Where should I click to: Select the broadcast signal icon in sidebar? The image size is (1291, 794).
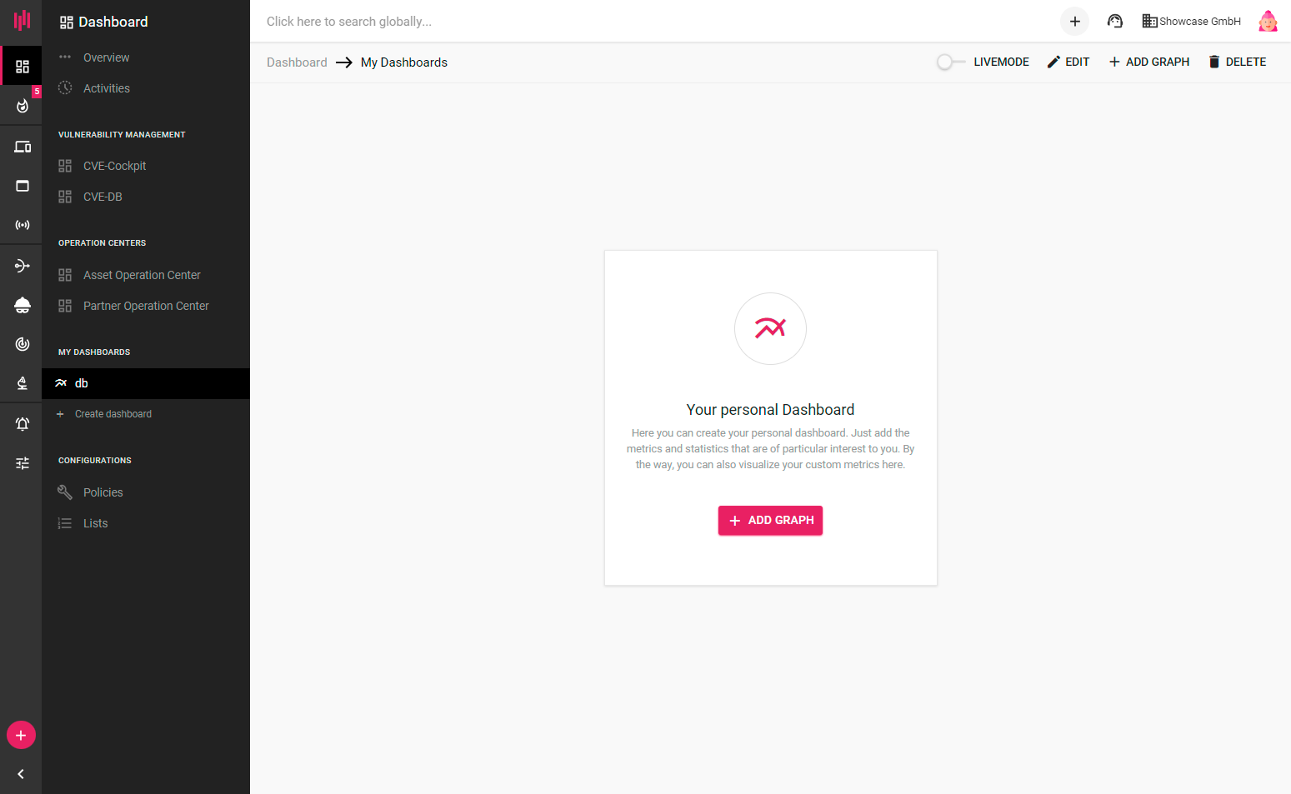23,225
